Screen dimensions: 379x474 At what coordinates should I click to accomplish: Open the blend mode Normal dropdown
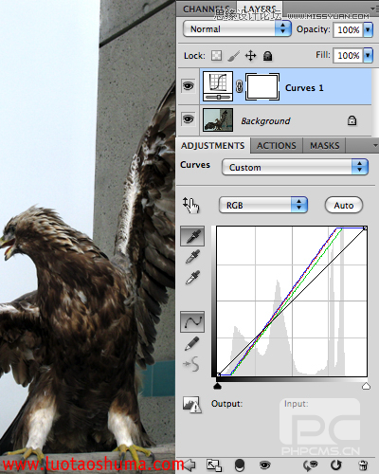[x=237, y=29]
